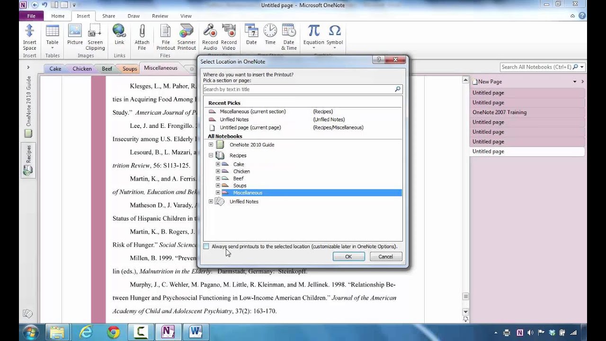606x341 pixels.
Task: Expand the Miscellaneous section node
Action: tap(218, 193)
